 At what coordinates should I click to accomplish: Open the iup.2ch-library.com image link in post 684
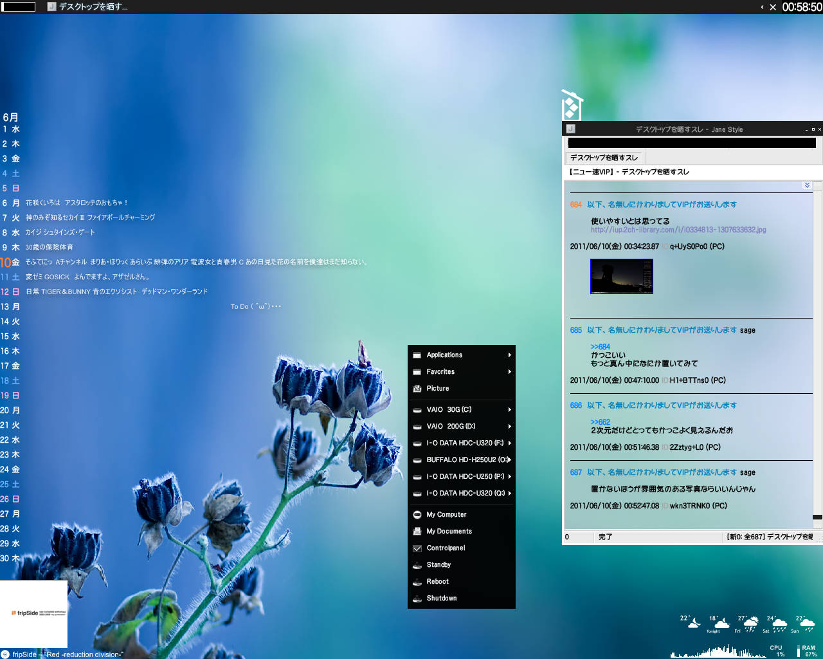pos(678,230)
